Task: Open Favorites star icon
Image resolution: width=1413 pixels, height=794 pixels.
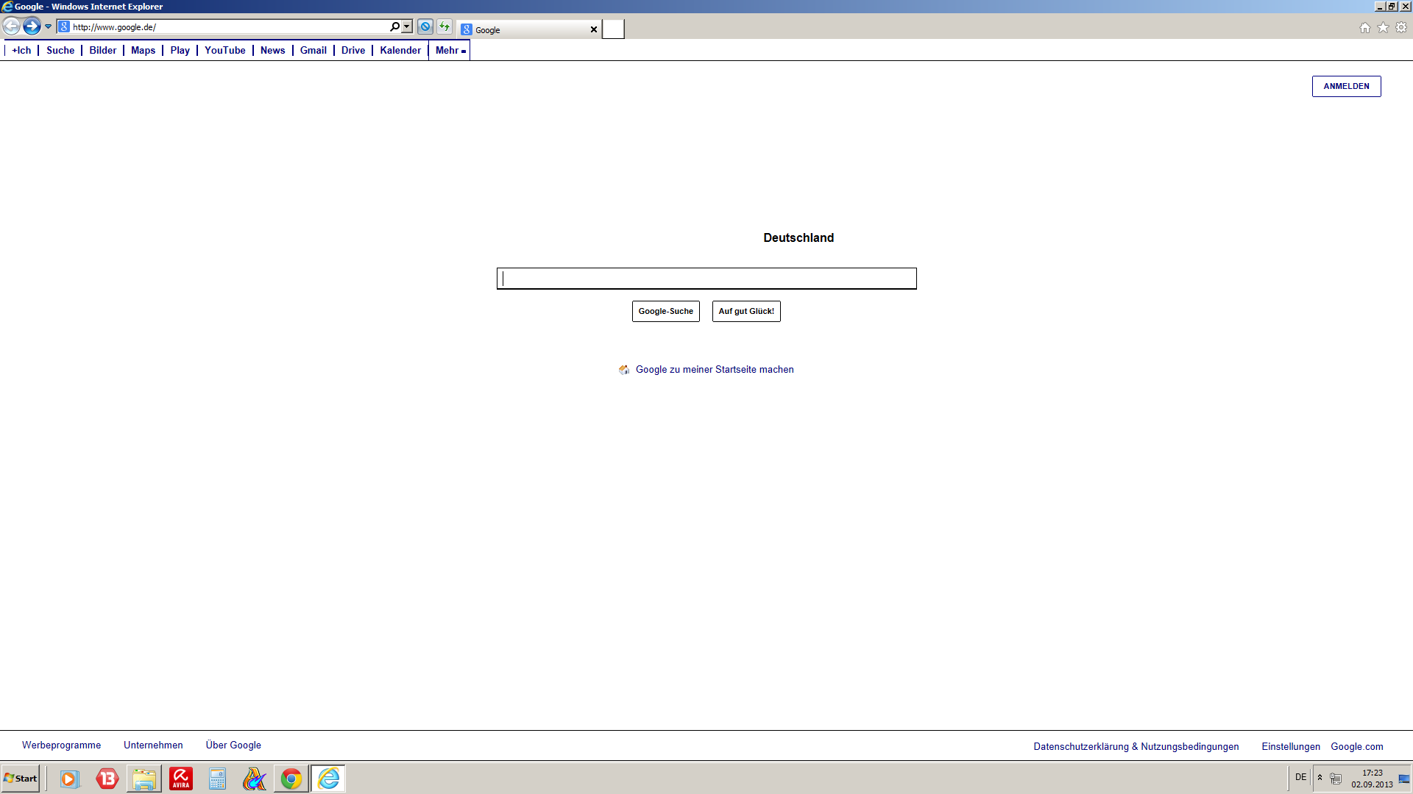Action: [x=1383, y=28]
